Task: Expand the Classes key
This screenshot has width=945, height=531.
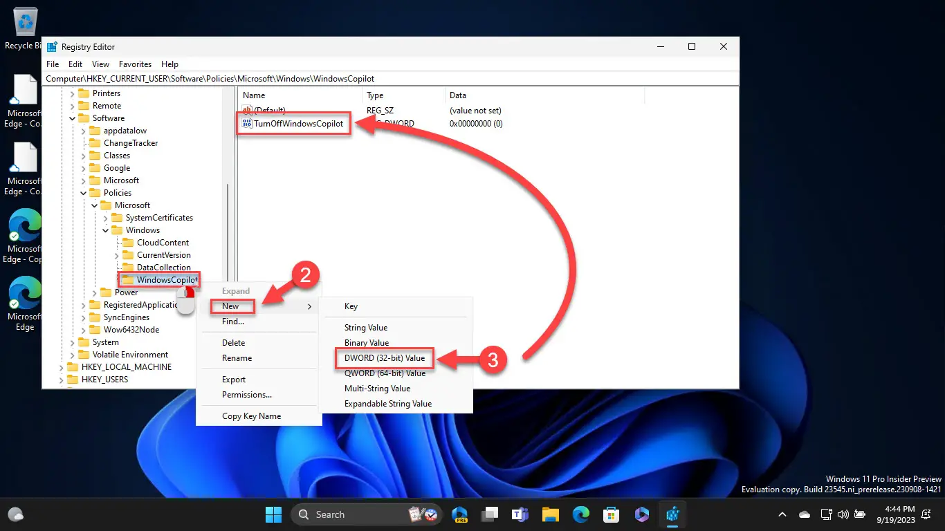Action: click(84, 156)
